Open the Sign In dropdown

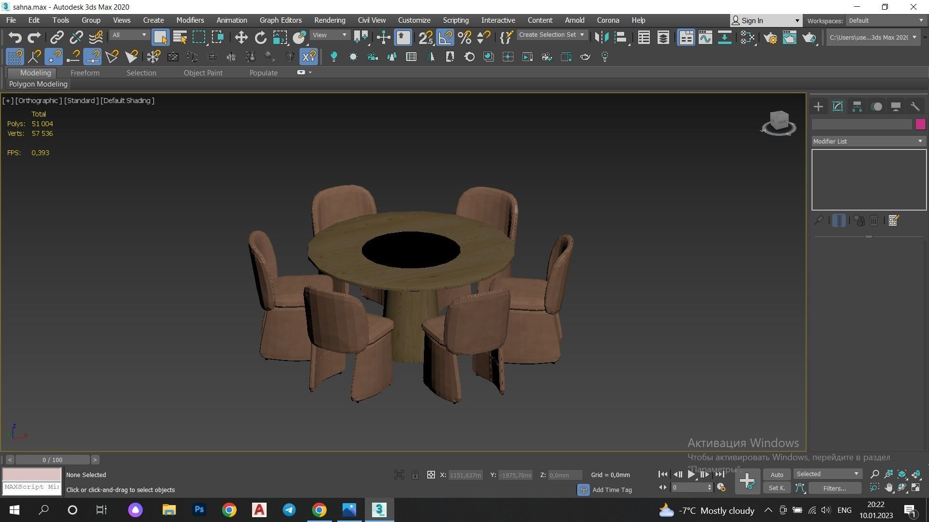pos(765,20)
